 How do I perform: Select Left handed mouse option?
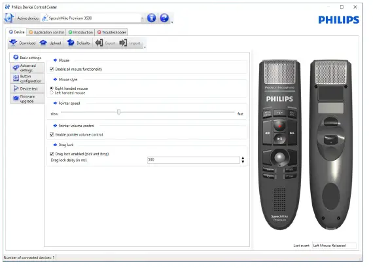(52, 93)
